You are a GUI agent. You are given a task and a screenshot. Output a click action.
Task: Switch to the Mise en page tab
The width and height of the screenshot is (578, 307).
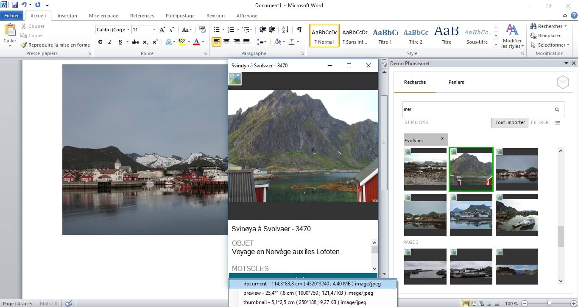[103, 16]
